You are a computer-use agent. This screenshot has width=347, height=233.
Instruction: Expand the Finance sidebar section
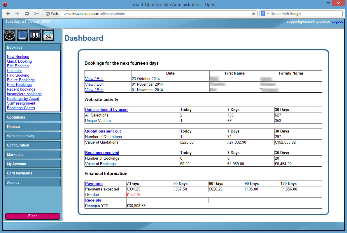coord(33,127)
